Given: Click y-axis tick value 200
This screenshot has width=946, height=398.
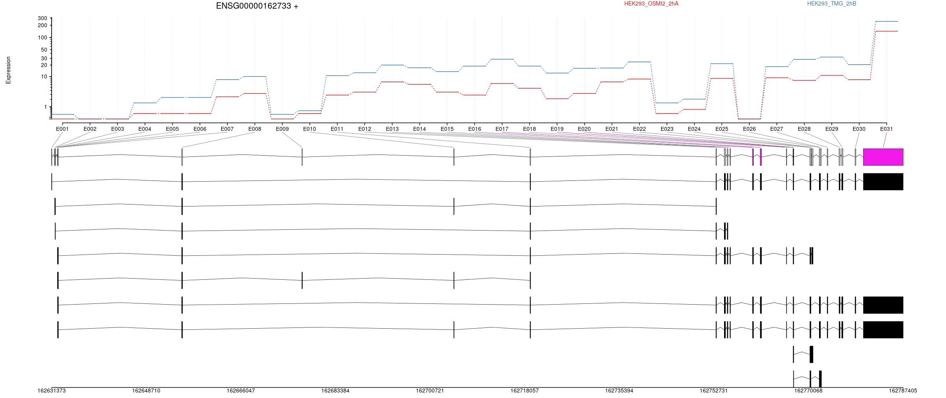Looking at the screenshot, I should pos(43,25).
